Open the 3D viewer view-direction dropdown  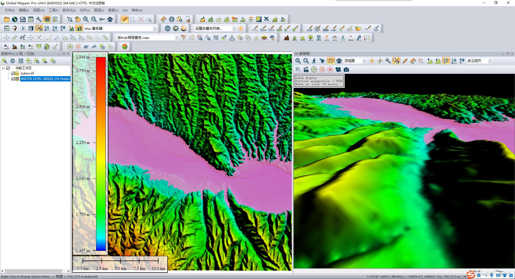[x=364, y=61]
